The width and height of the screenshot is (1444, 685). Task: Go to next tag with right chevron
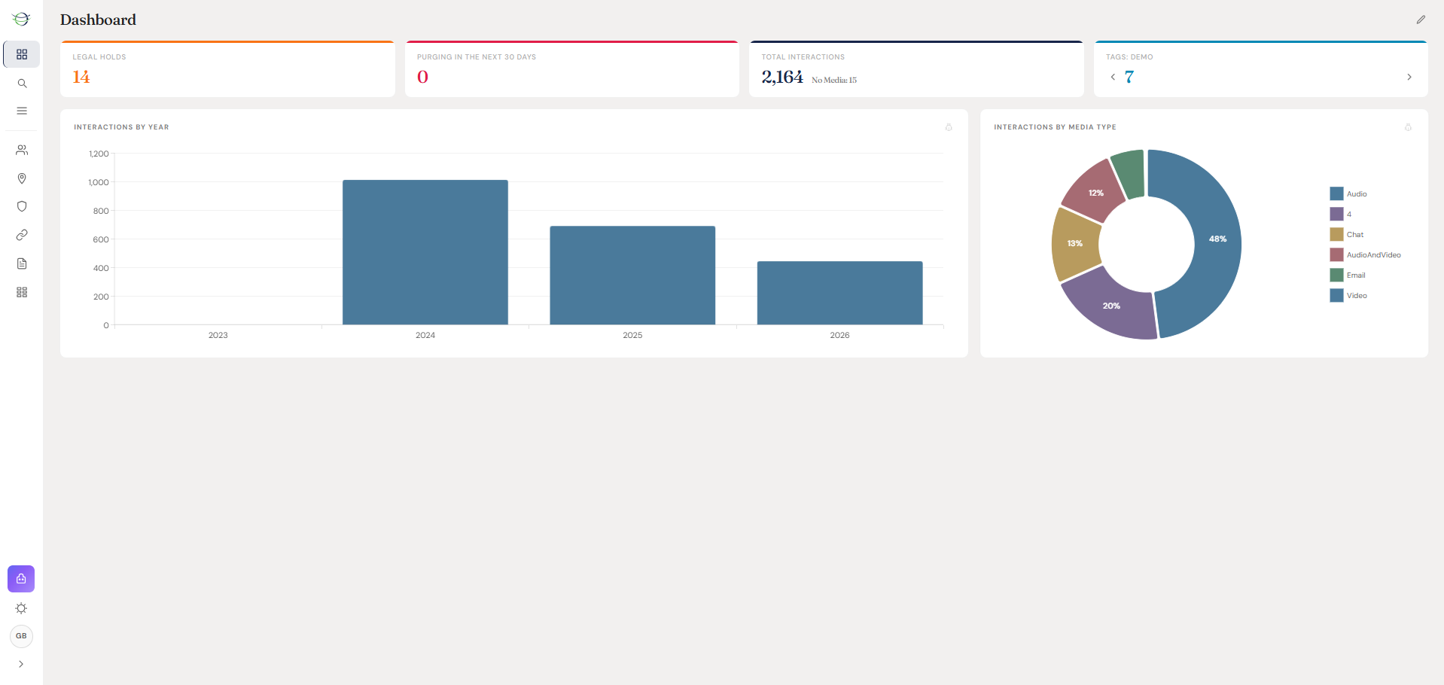coord(1409,77)
